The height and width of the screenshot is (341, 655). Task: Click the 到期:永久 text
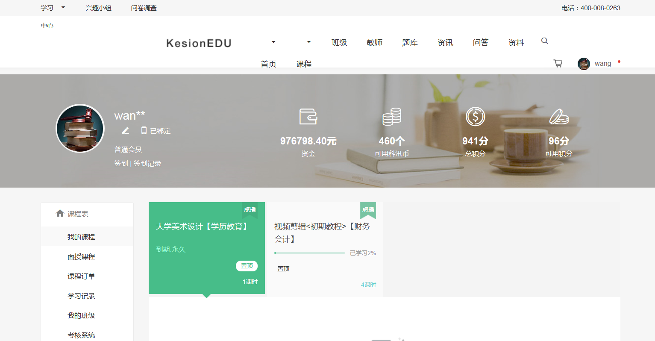170,249
